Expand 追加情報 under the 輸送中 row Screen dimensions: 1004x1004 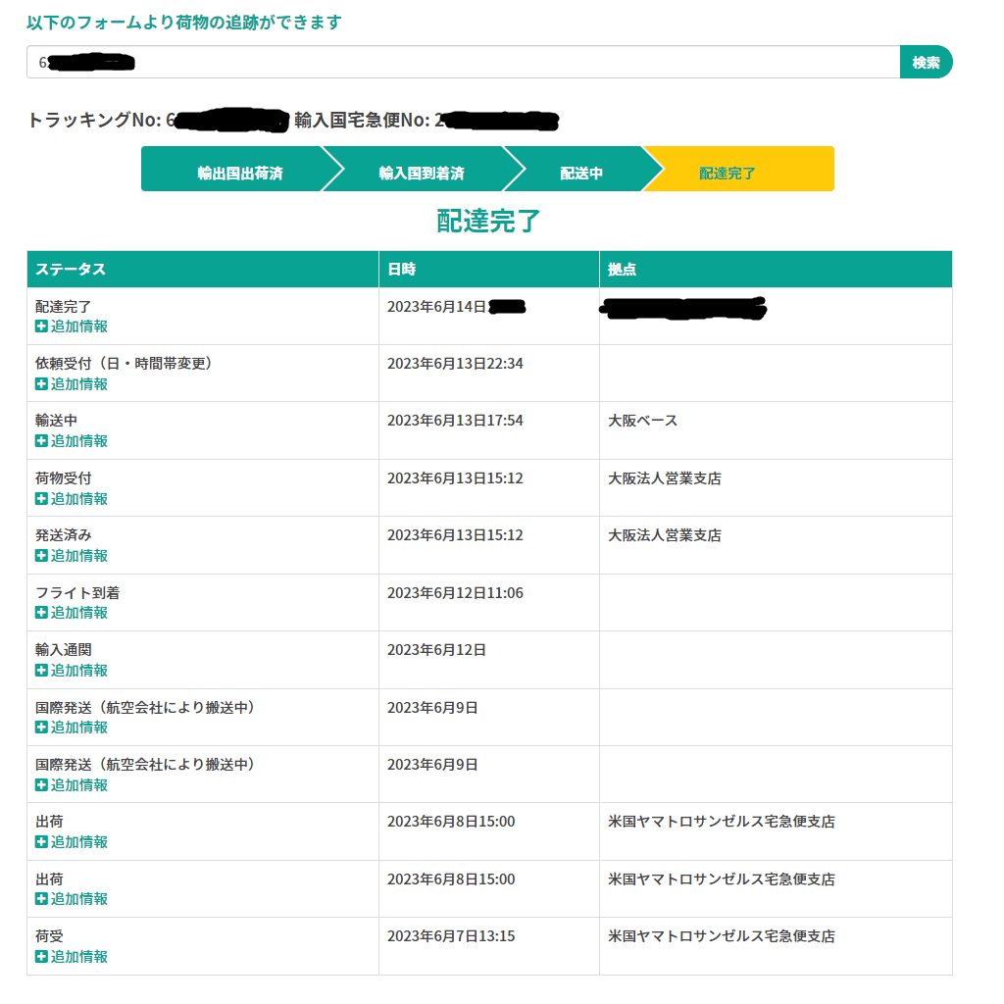[71, 441]
